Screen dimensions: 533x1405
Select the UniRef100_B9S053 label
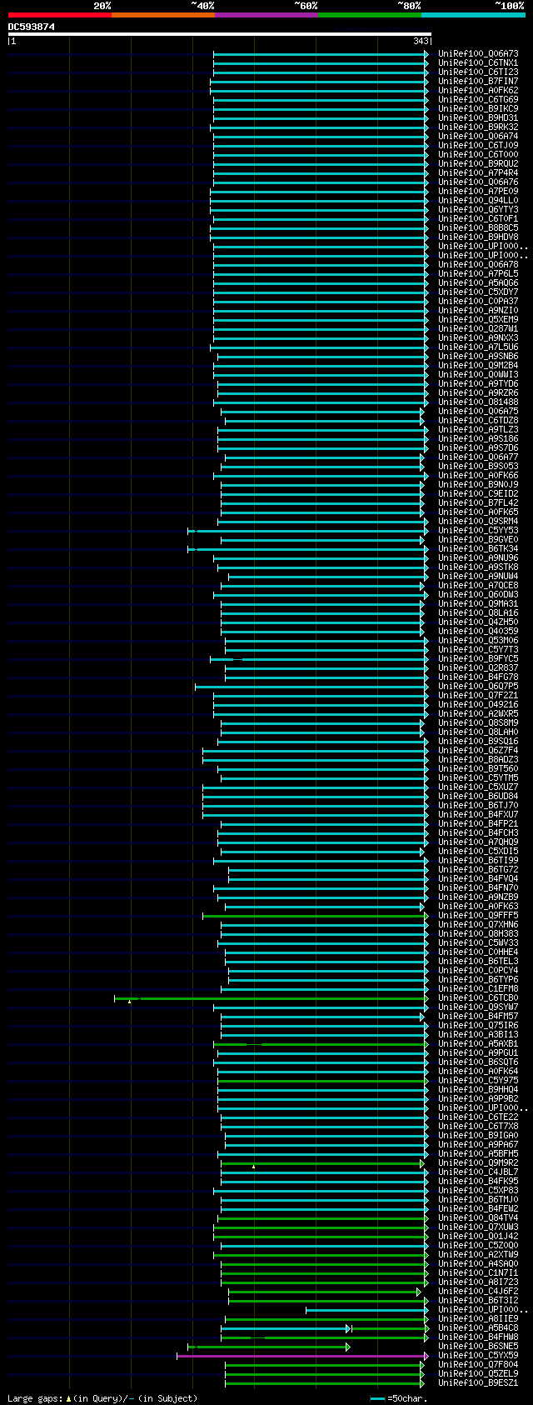click(x=478, y=467)
